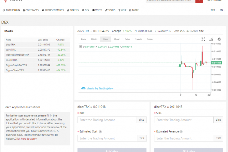Click the WIN/TRX +72.64% change value
The width and height of the screenshot is (228, 152).
[61, 50]
